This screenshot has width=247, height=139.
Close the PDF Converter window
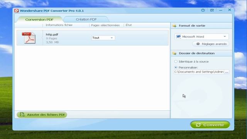[230, 10]
